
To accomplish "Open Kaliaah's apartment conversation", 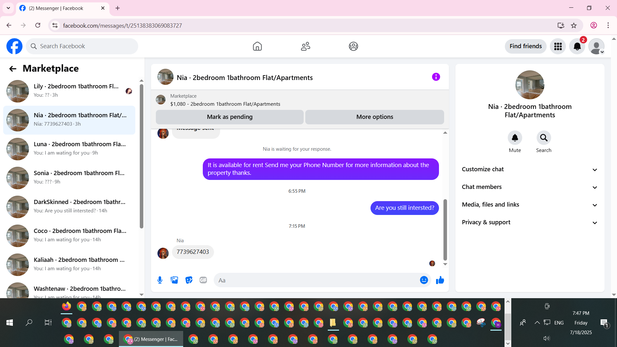I will [x=69, y=265].
